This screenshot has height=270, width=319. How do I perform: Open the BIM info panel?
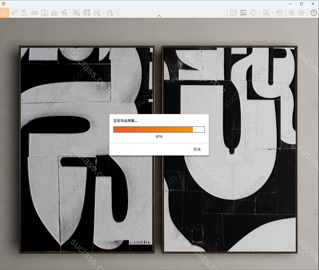pyautogui.click(x=24, y=13)
